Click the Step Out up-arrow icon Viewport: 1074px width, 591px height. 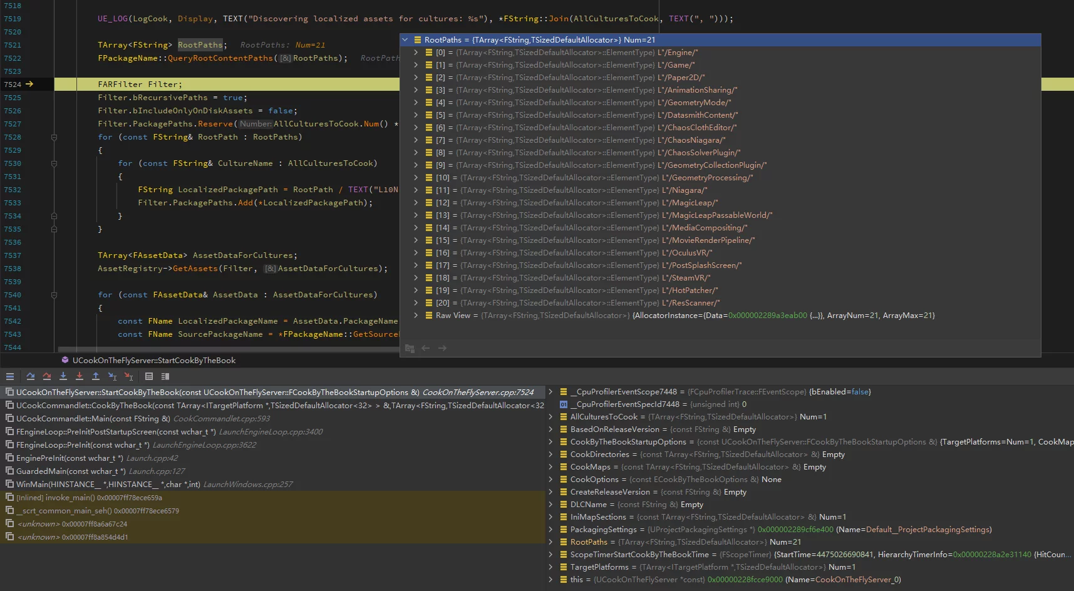point(96,376)
